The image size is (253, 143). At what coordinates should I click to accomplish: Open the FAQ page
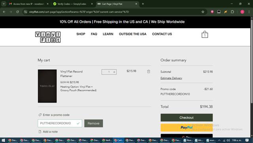point(94,34)
